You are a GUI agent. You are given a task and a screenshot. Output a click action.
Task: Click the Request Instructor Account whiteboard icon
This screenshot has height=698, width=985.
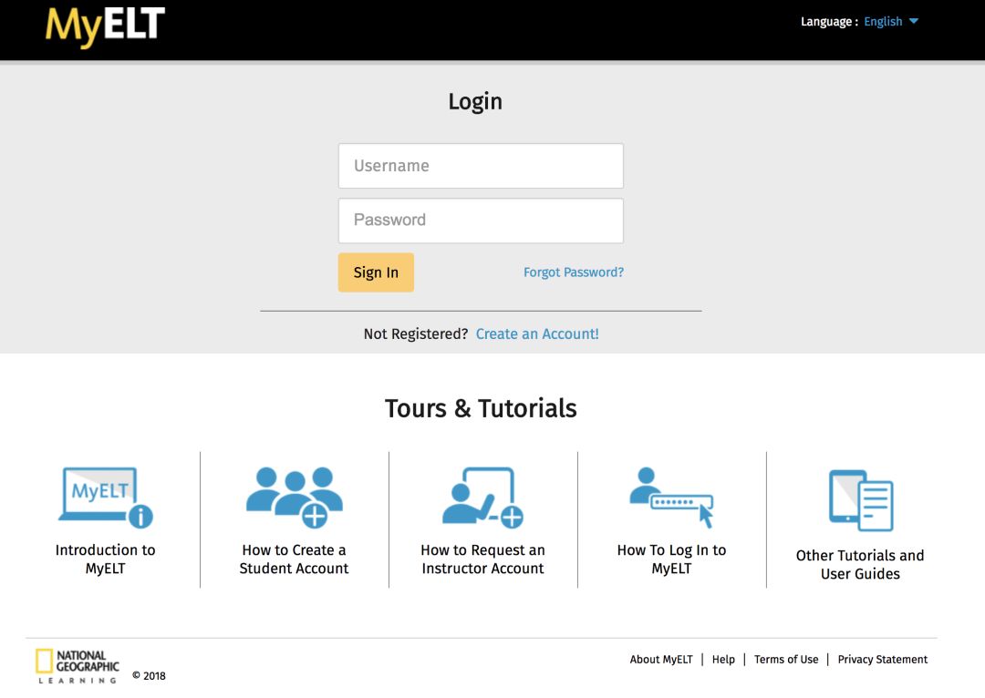482,498
